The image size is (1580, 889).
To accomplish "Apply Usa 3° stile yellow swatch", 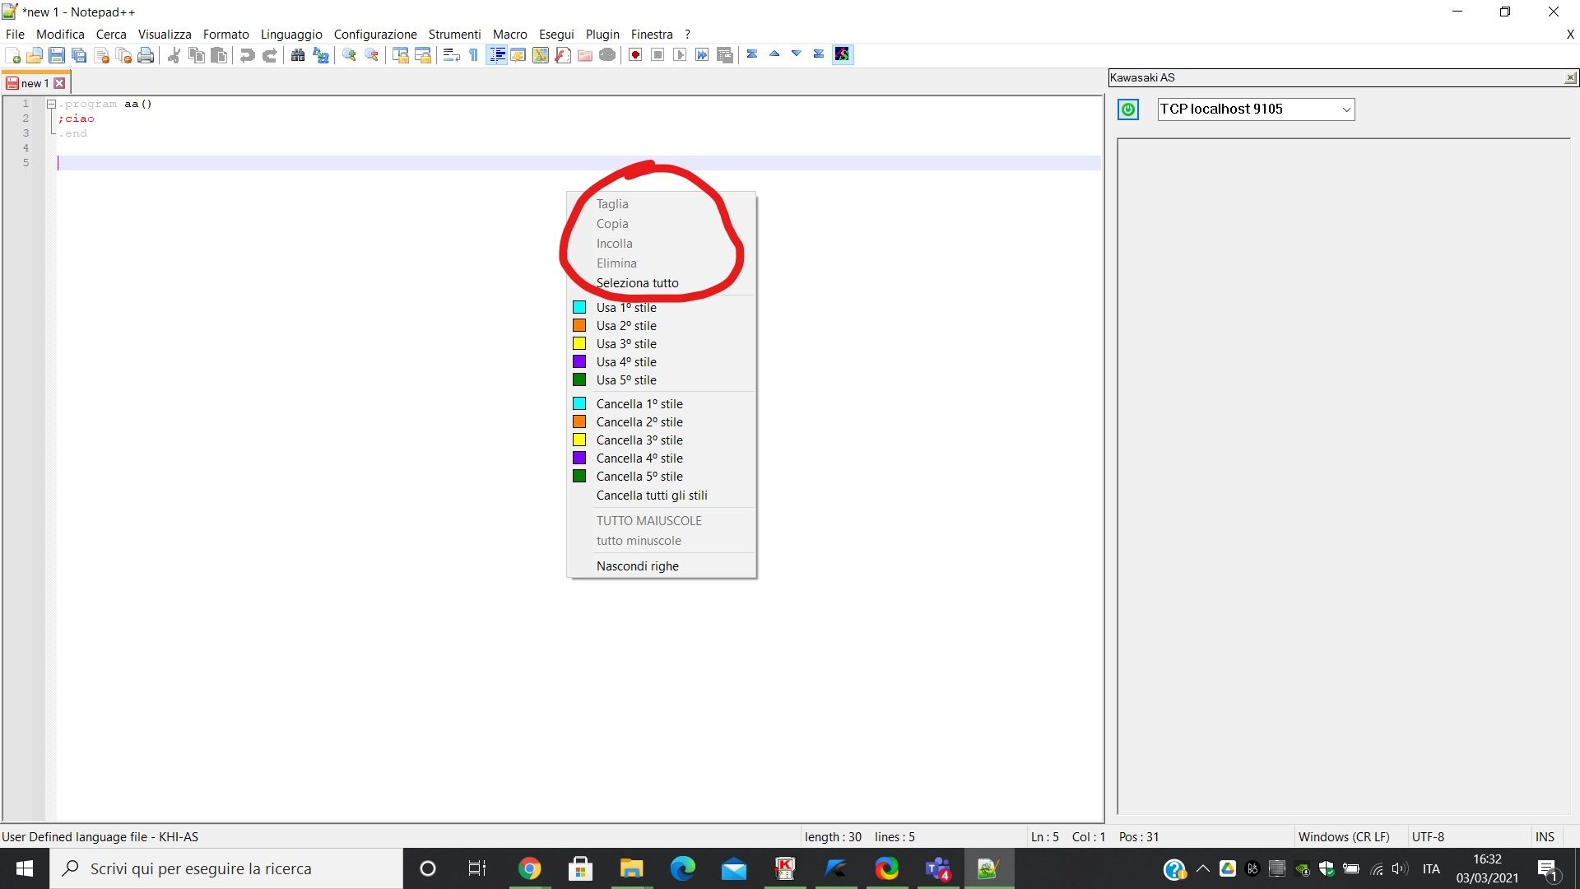I will 579,344.
